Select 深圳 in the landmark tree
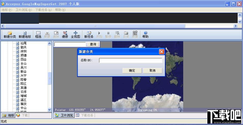The image size is (243, 125). point(24,51)
